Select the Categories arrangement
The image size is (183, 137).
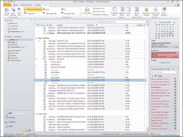29,13
